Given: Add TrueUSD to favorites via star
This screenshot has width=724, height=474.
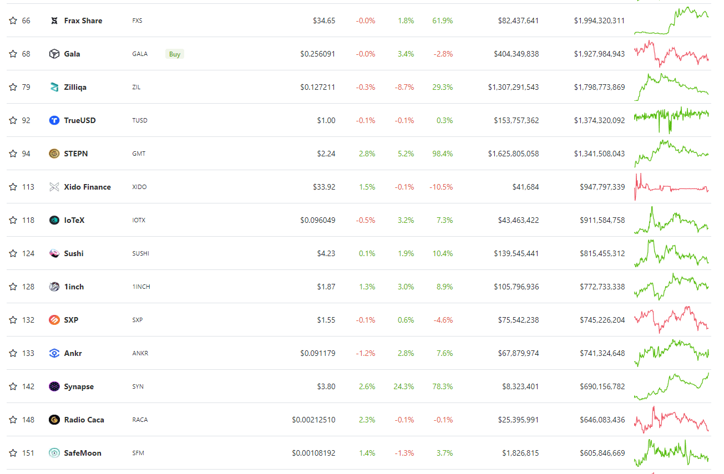Looking at the screenshot, I should point(13,120).
